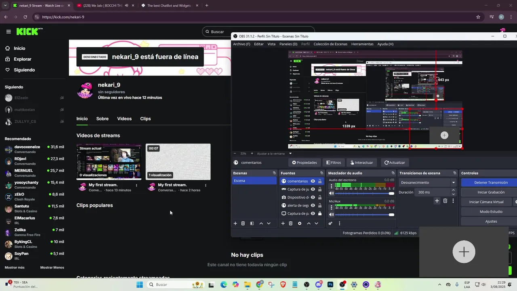Unlock the Captura de pantalla source
This screenshot has width=517, height=291.
tap(320, 213)
